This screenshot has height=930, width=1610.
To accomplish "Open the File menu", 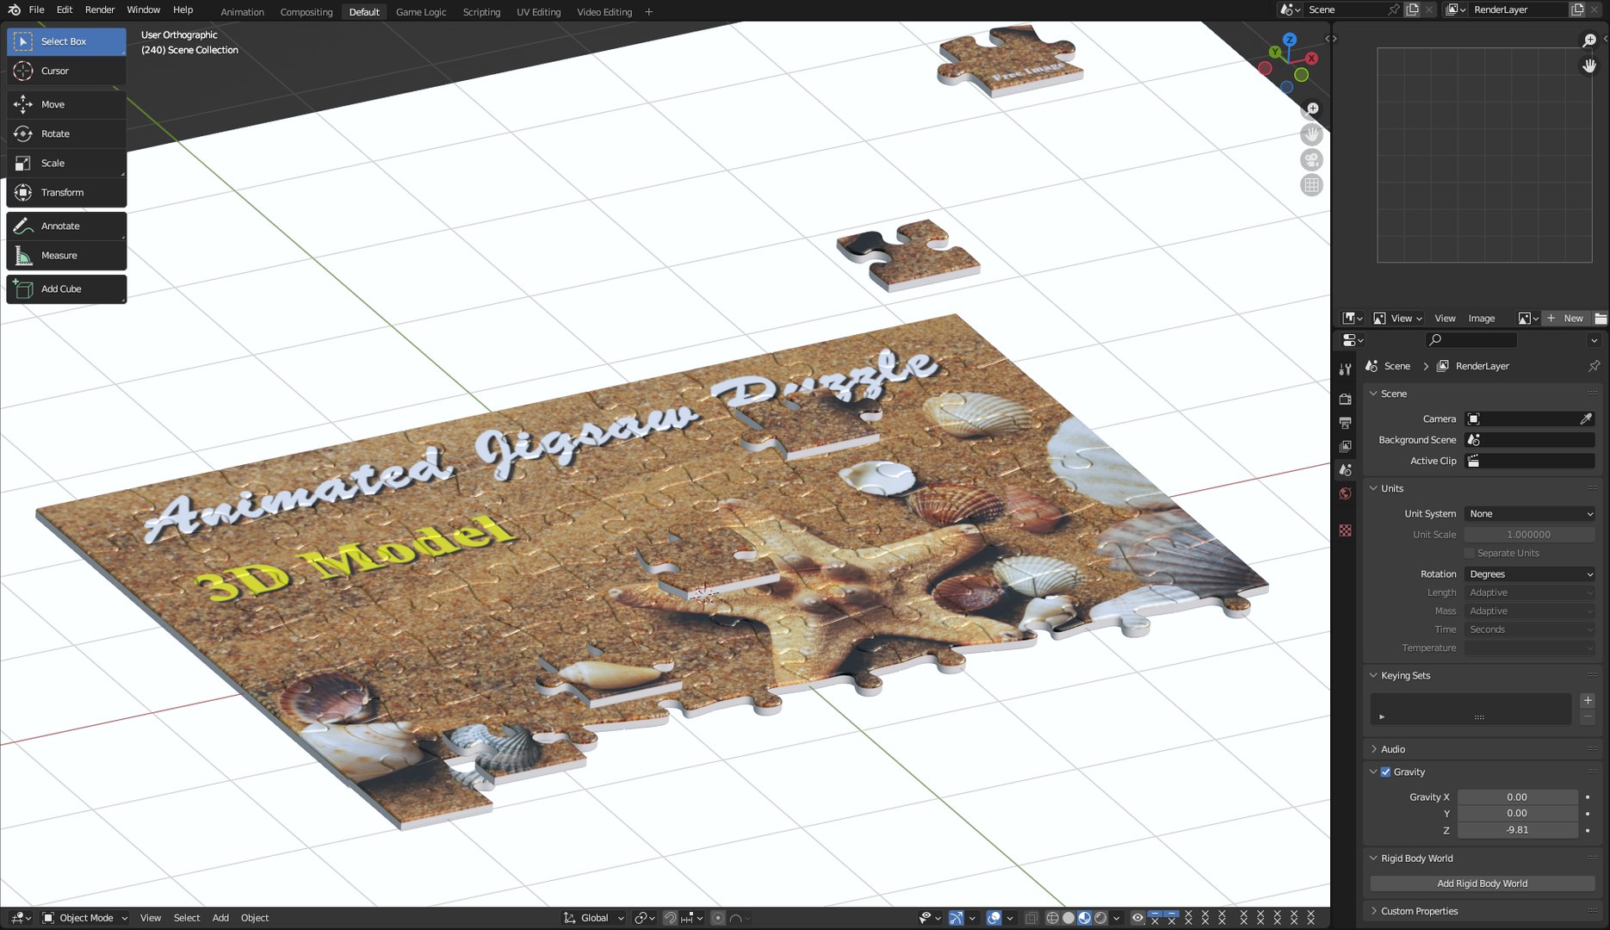I will click(x=36, y=10).
